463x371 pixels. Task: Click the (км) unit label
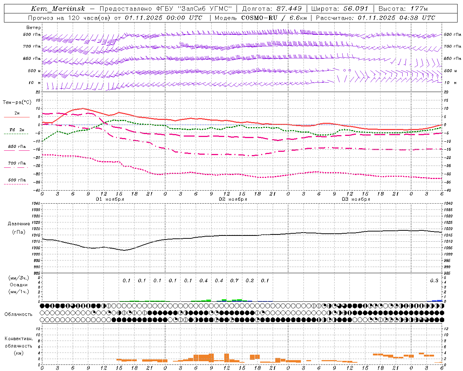18,353
